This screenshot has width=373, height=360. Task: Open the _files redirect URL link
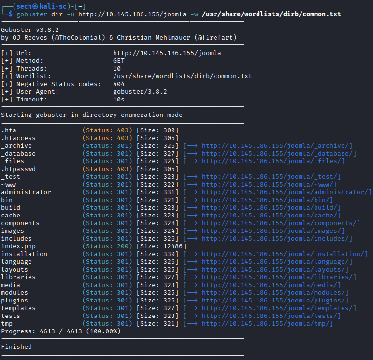(272, 161)
